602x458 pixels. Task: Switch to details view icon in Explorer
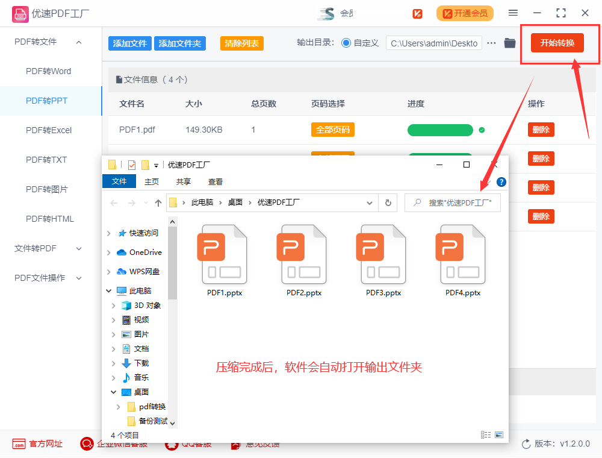[x=486, y=434]
